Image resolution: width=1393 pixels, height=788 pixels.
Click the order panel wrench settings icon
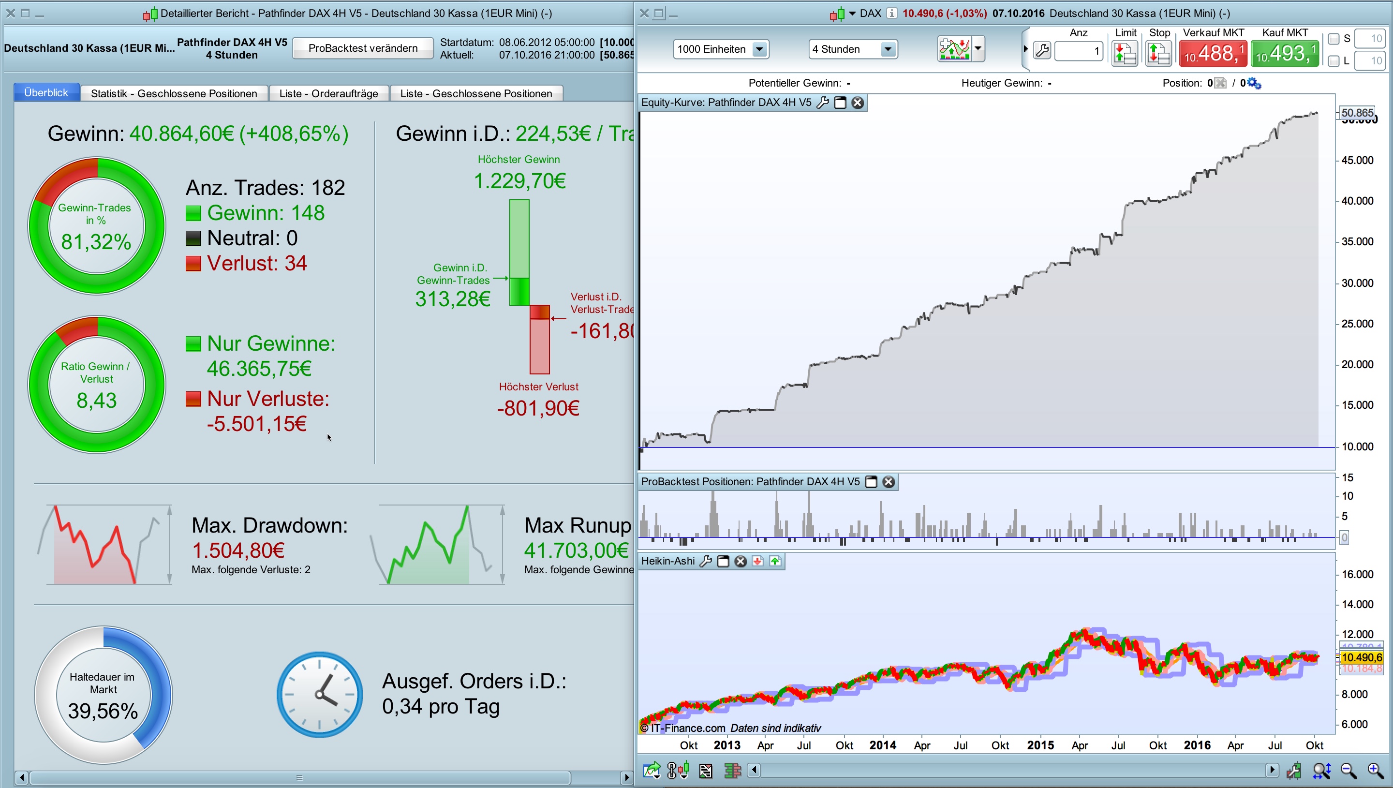point(1042,51)
